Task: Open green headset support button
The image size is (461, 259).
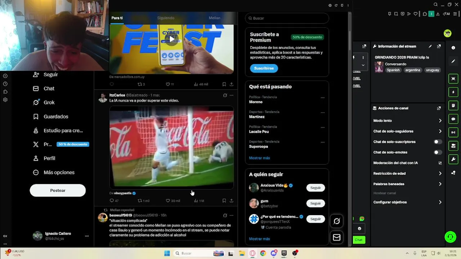Action: click(450, 237)
